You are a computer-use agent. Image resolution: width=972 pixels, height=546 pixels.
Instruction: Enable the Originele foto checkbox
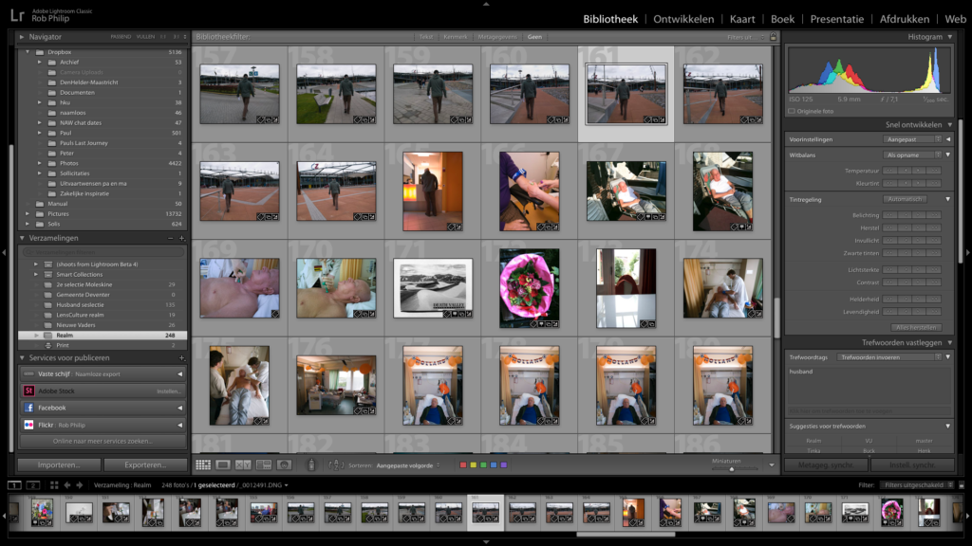(x=792, y=112)
